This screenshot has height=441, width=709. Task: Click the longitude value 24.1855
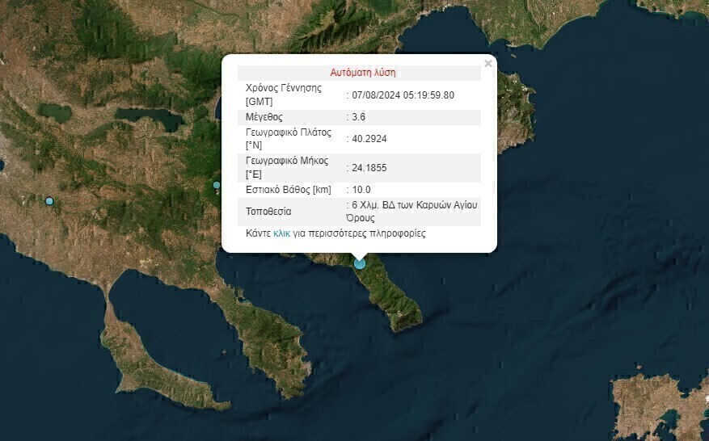pyautogui.click(x=369, y=168)
